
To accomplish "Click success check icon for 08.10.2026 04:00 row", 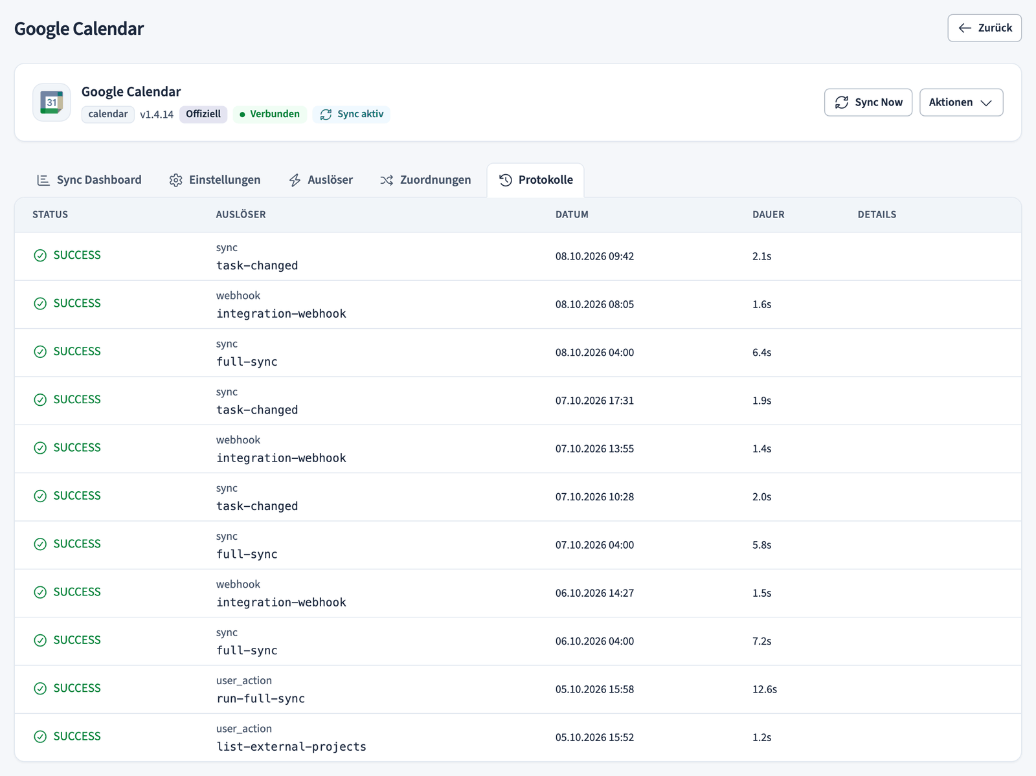I will point(40,351).
